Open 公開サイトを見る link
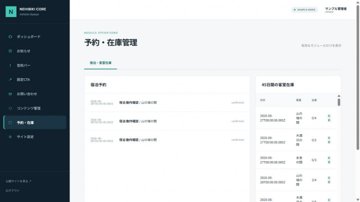360x202 pixels. click(18, 181)
